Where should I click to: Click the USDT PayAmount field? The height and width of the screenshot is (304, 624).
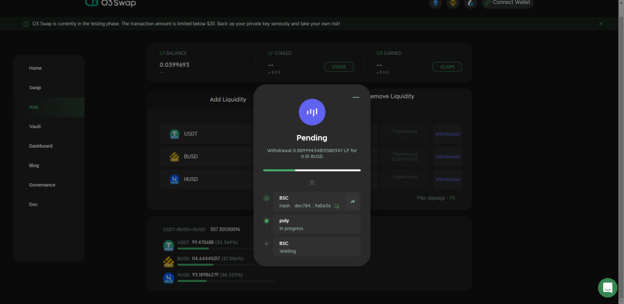404,134
